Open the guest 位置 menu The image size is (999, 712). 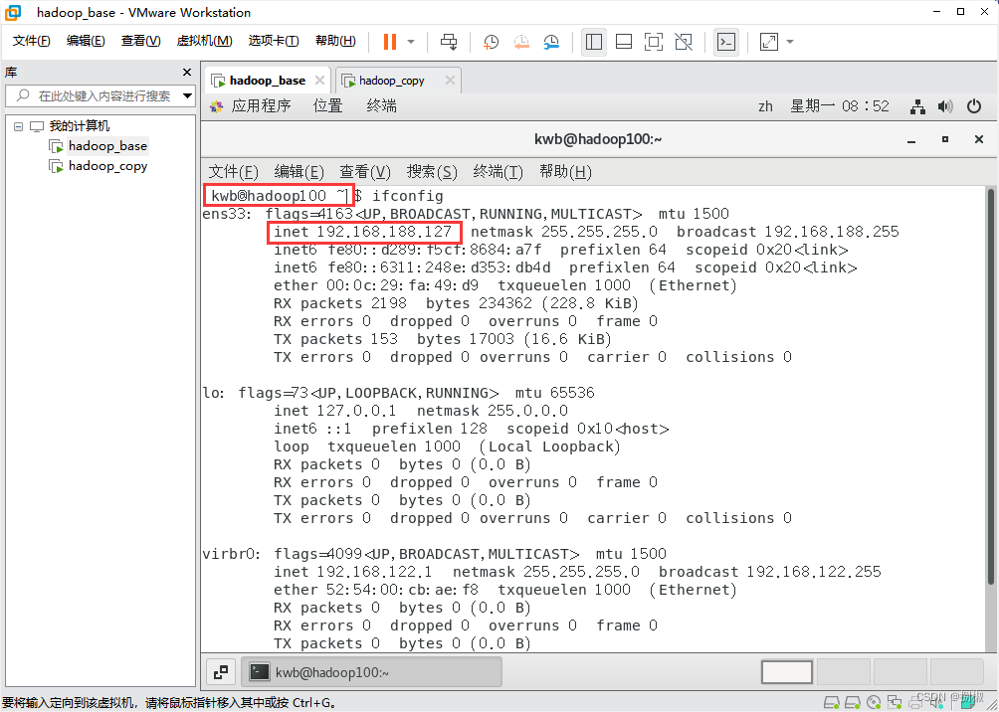point(328,105)
